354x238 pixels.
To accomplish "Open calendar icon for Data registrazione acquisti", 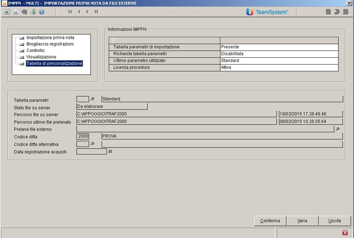I will click(110, 151).
